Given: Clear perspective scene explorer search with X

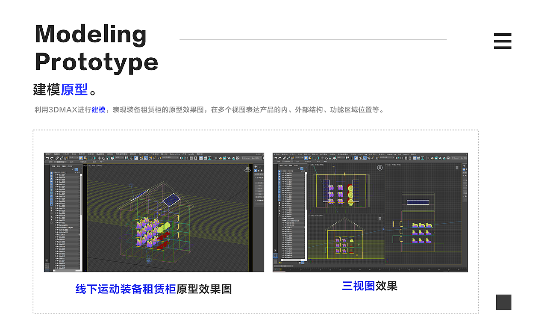Looking at the screenshot, I should tap(73, 169).
